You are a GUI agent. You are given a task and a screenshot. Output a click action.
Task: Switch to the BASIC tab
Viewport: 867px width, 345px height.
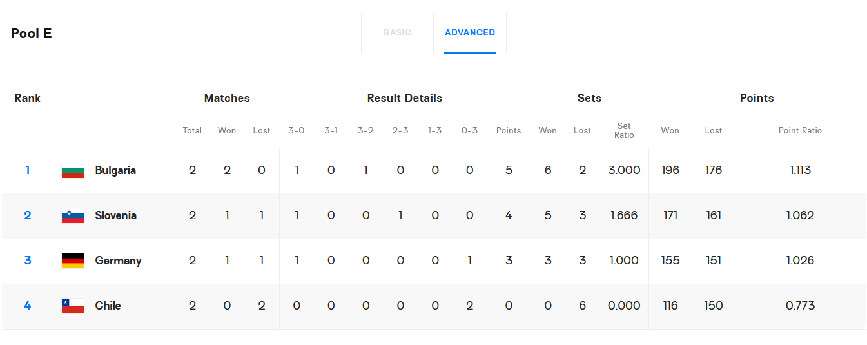[x=397, y=33]
